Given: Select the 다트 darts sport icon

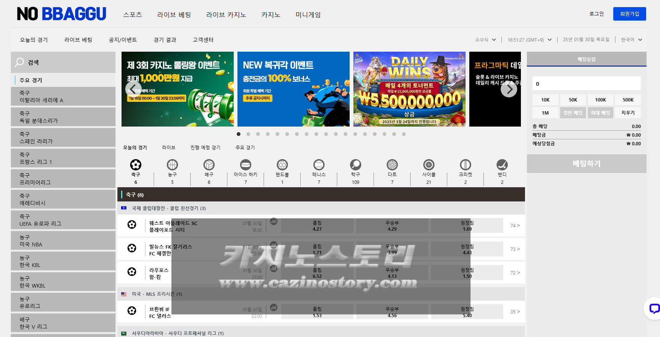Looking at the screenshot, I should (392, 165).
